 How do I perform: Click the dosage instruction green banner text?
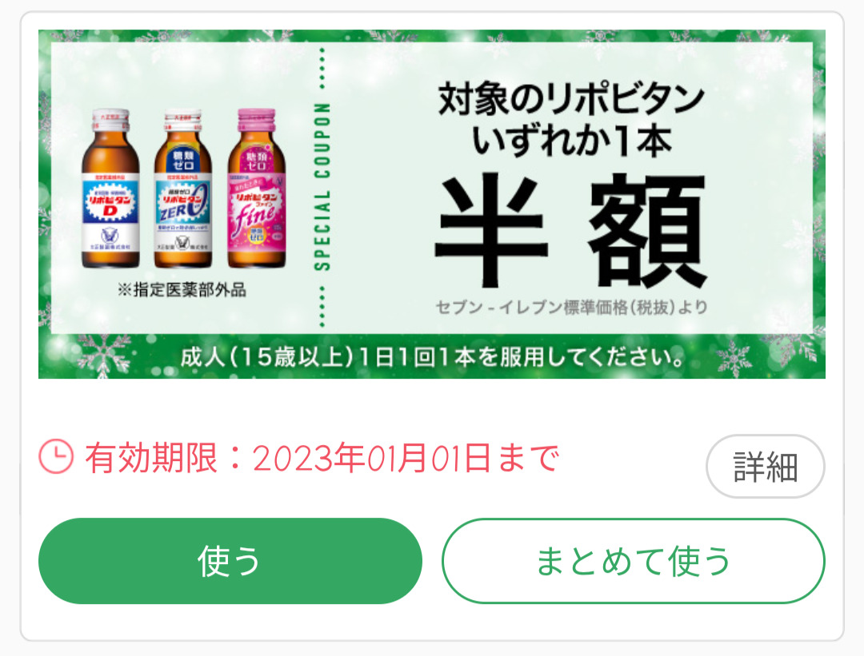(x=432, y=358)
